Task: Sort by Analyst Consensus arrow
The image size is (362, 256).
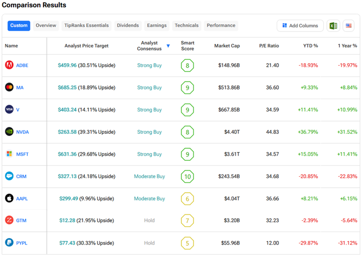Action: (168, 46)
